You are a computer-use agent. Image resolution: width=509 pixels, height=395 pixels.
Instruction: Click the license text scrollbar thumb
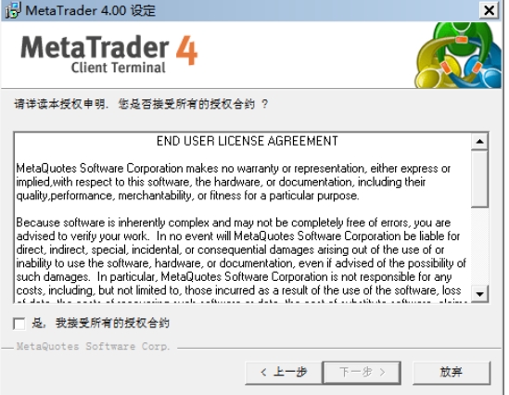tap(479, 178)
